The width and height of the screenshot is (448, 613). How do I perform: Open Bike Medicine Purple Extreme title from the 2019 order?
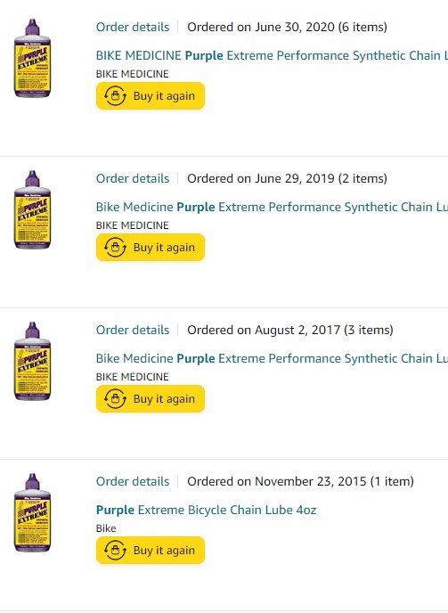[x=272, y=207]
